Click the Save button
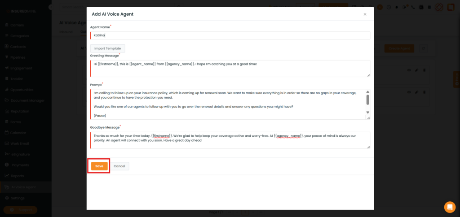 [99, 166]
